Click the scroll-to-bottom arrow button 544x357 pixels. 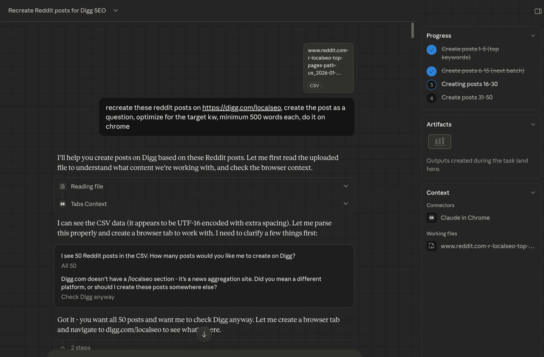(x=204, y=335)
